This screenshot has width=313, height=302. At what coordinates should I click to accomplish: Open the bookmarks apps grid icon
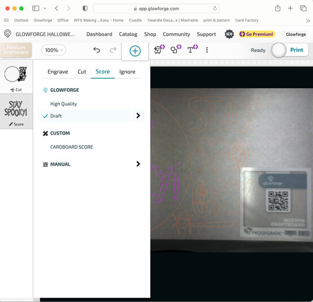[6, 20]
